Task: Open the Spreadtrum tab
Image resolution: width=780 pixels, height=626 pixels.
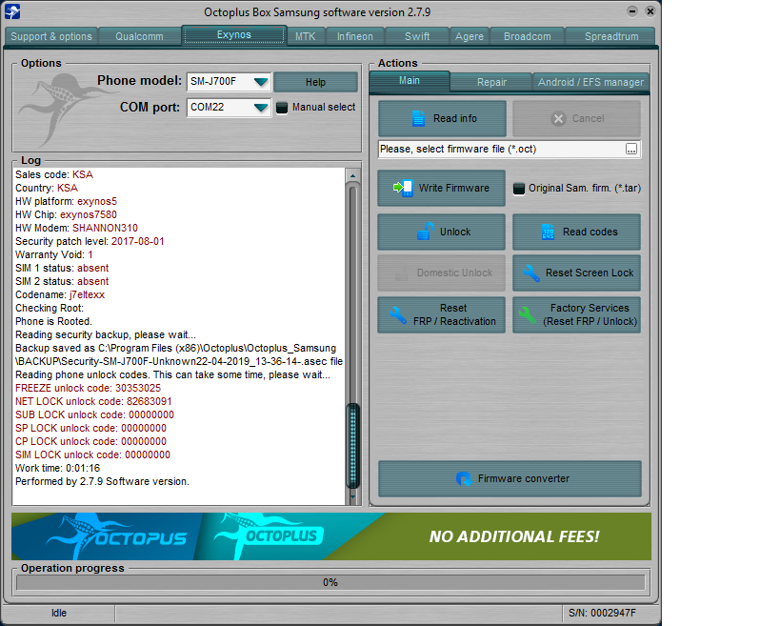Action: [611, 36]
